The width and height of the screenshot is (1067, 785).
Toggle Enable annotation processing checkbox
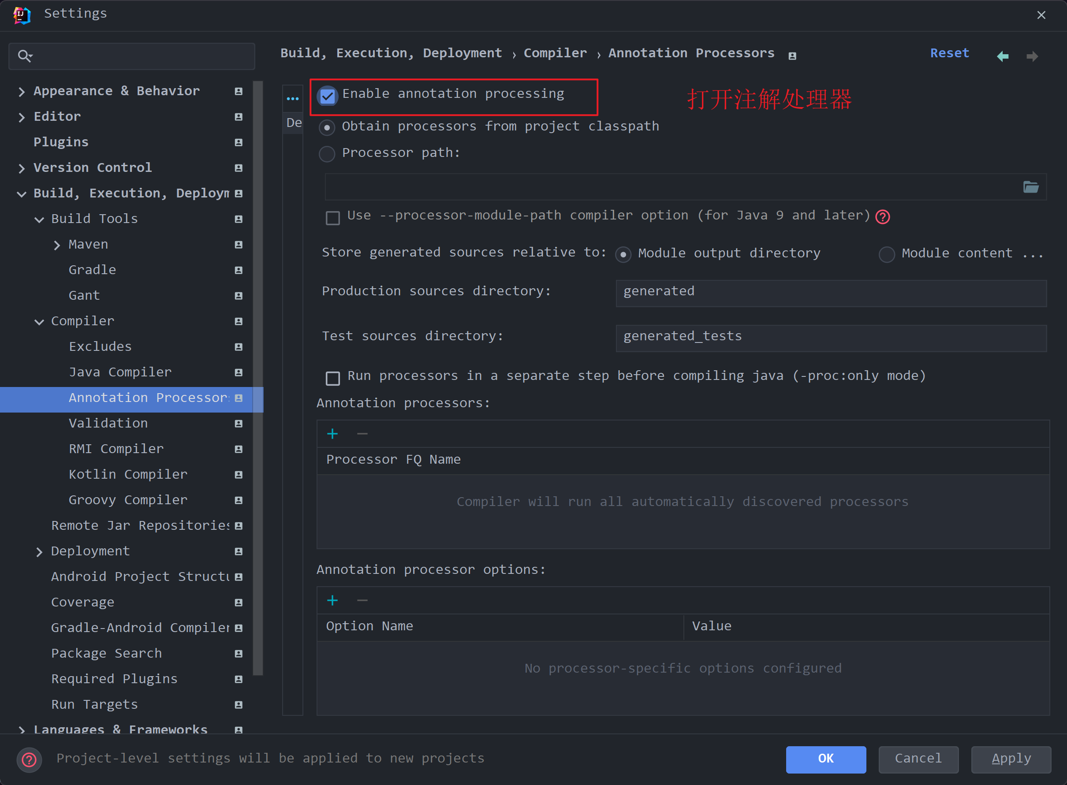click(328, 96)
